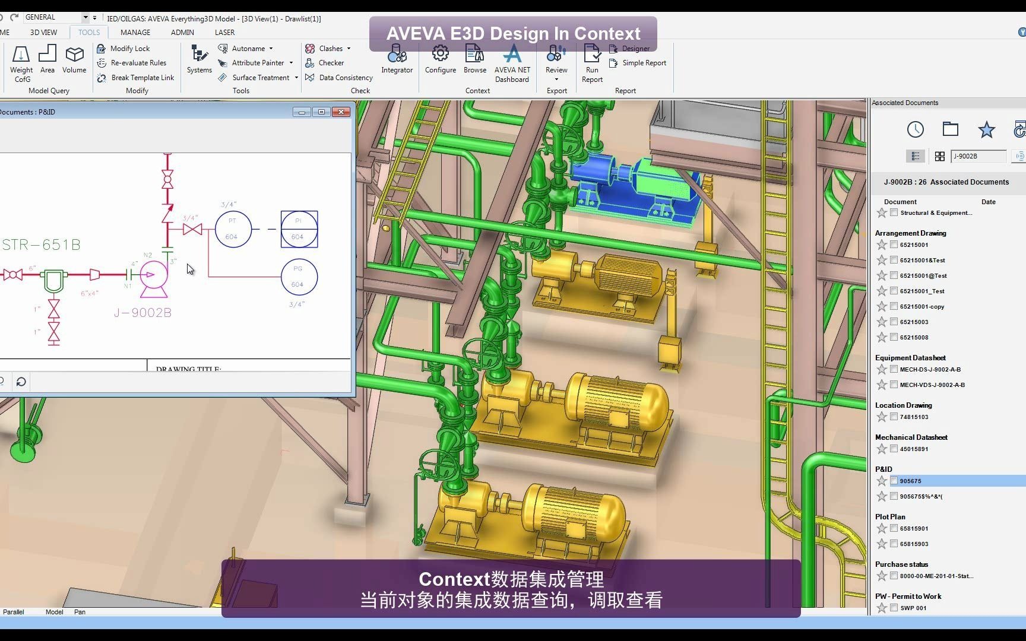Switch to grid view in Associated Documents
This screenshot has height=641, width=1026.
coord(939,156)
